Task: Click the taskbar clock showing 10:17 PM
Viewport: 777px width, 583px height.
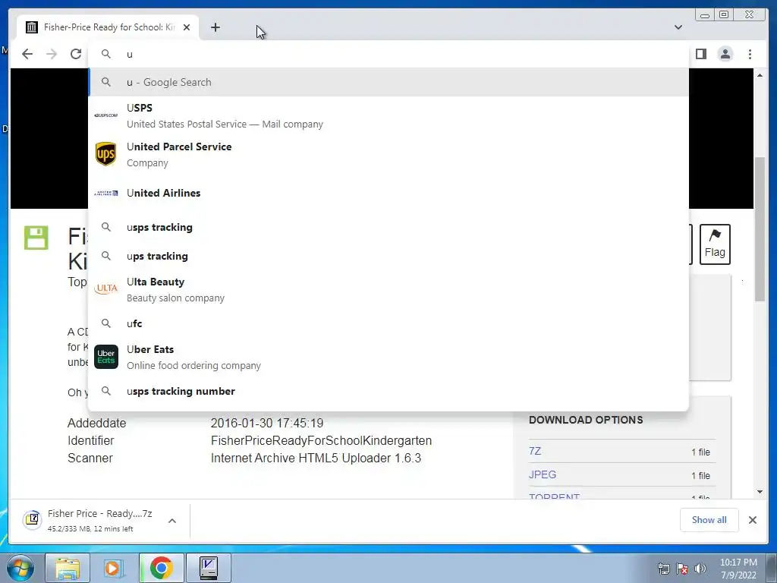Action: (738, 569)
